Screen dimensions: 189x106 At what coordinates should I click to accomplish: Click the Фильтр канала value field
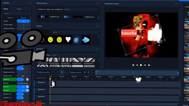(23, 25)
